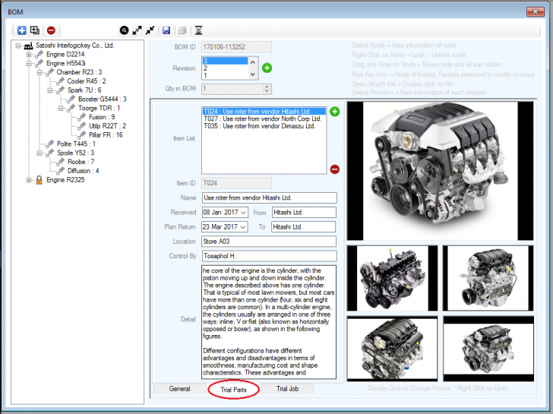553x414 pixels.
Task: Open the Received date dropdown
Action: click(242, 213)
